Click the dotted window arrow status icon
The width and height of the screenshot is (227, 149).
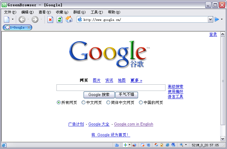point(148,145)
